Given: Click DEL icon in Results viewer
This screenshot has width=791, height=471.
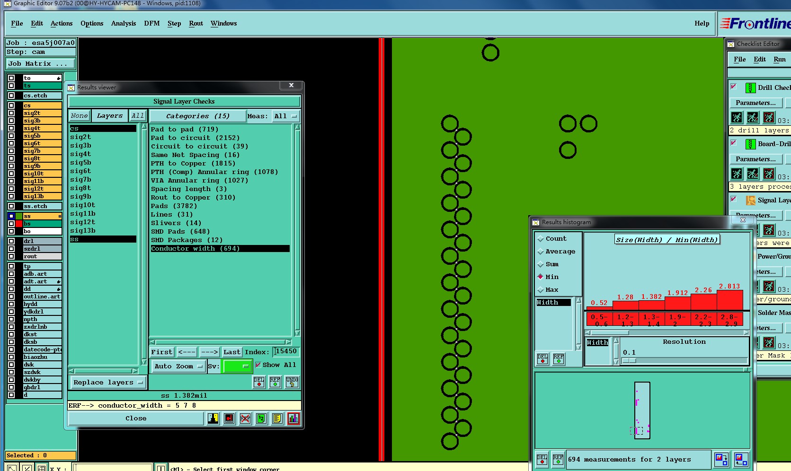Looking at the screenshot, I should click(259, 382).
